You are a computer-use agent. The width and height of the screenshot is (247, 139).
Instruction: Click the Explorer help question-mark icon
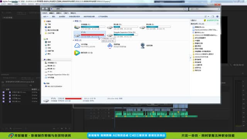click(217, 17)
